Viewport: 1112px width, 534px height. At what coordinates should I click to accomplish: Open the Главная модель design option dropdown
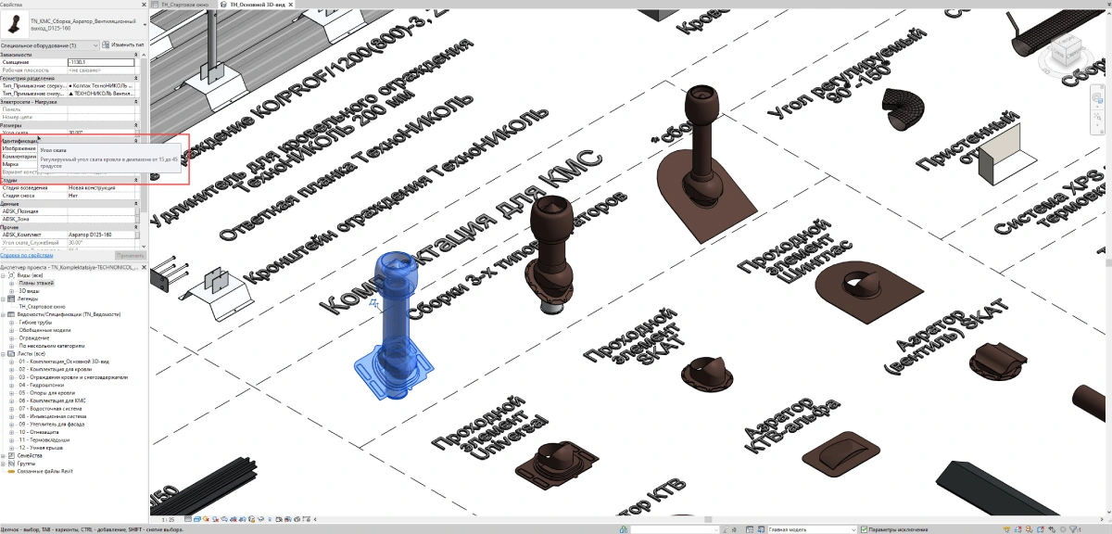pyautogui.click(x=815, y=528)
